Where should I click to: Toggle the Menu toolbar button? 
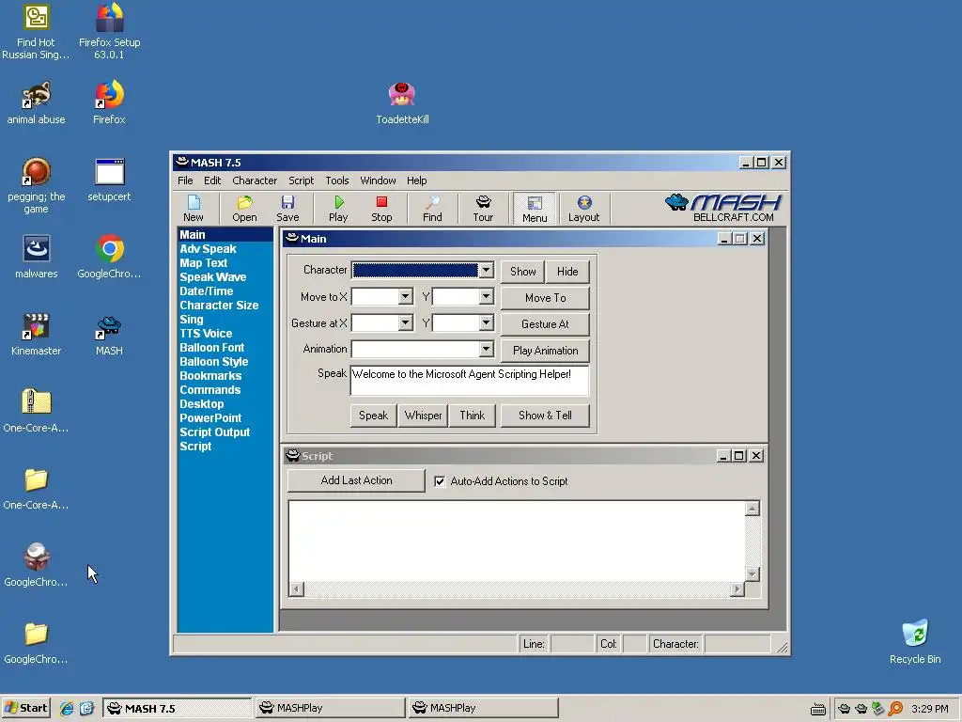pyautogui.click(x=535, y=209)
